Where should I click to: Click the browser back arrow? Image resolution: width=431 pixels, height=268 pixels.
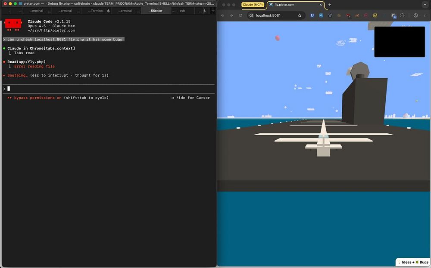coord(223,15)
